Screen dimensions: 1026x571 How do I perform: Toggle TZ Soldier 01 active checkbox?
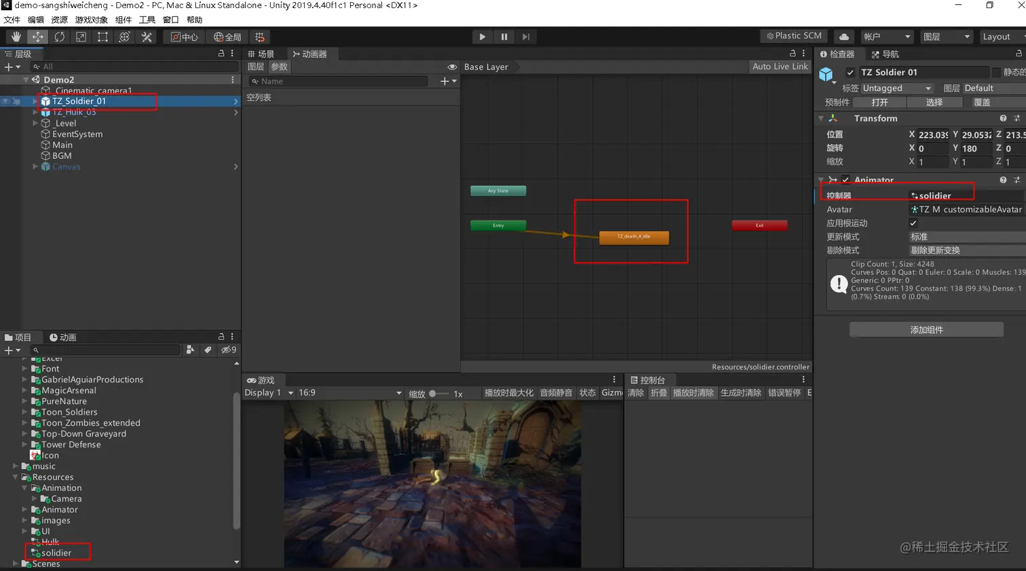pyautogui.click(x=850, y=72)
